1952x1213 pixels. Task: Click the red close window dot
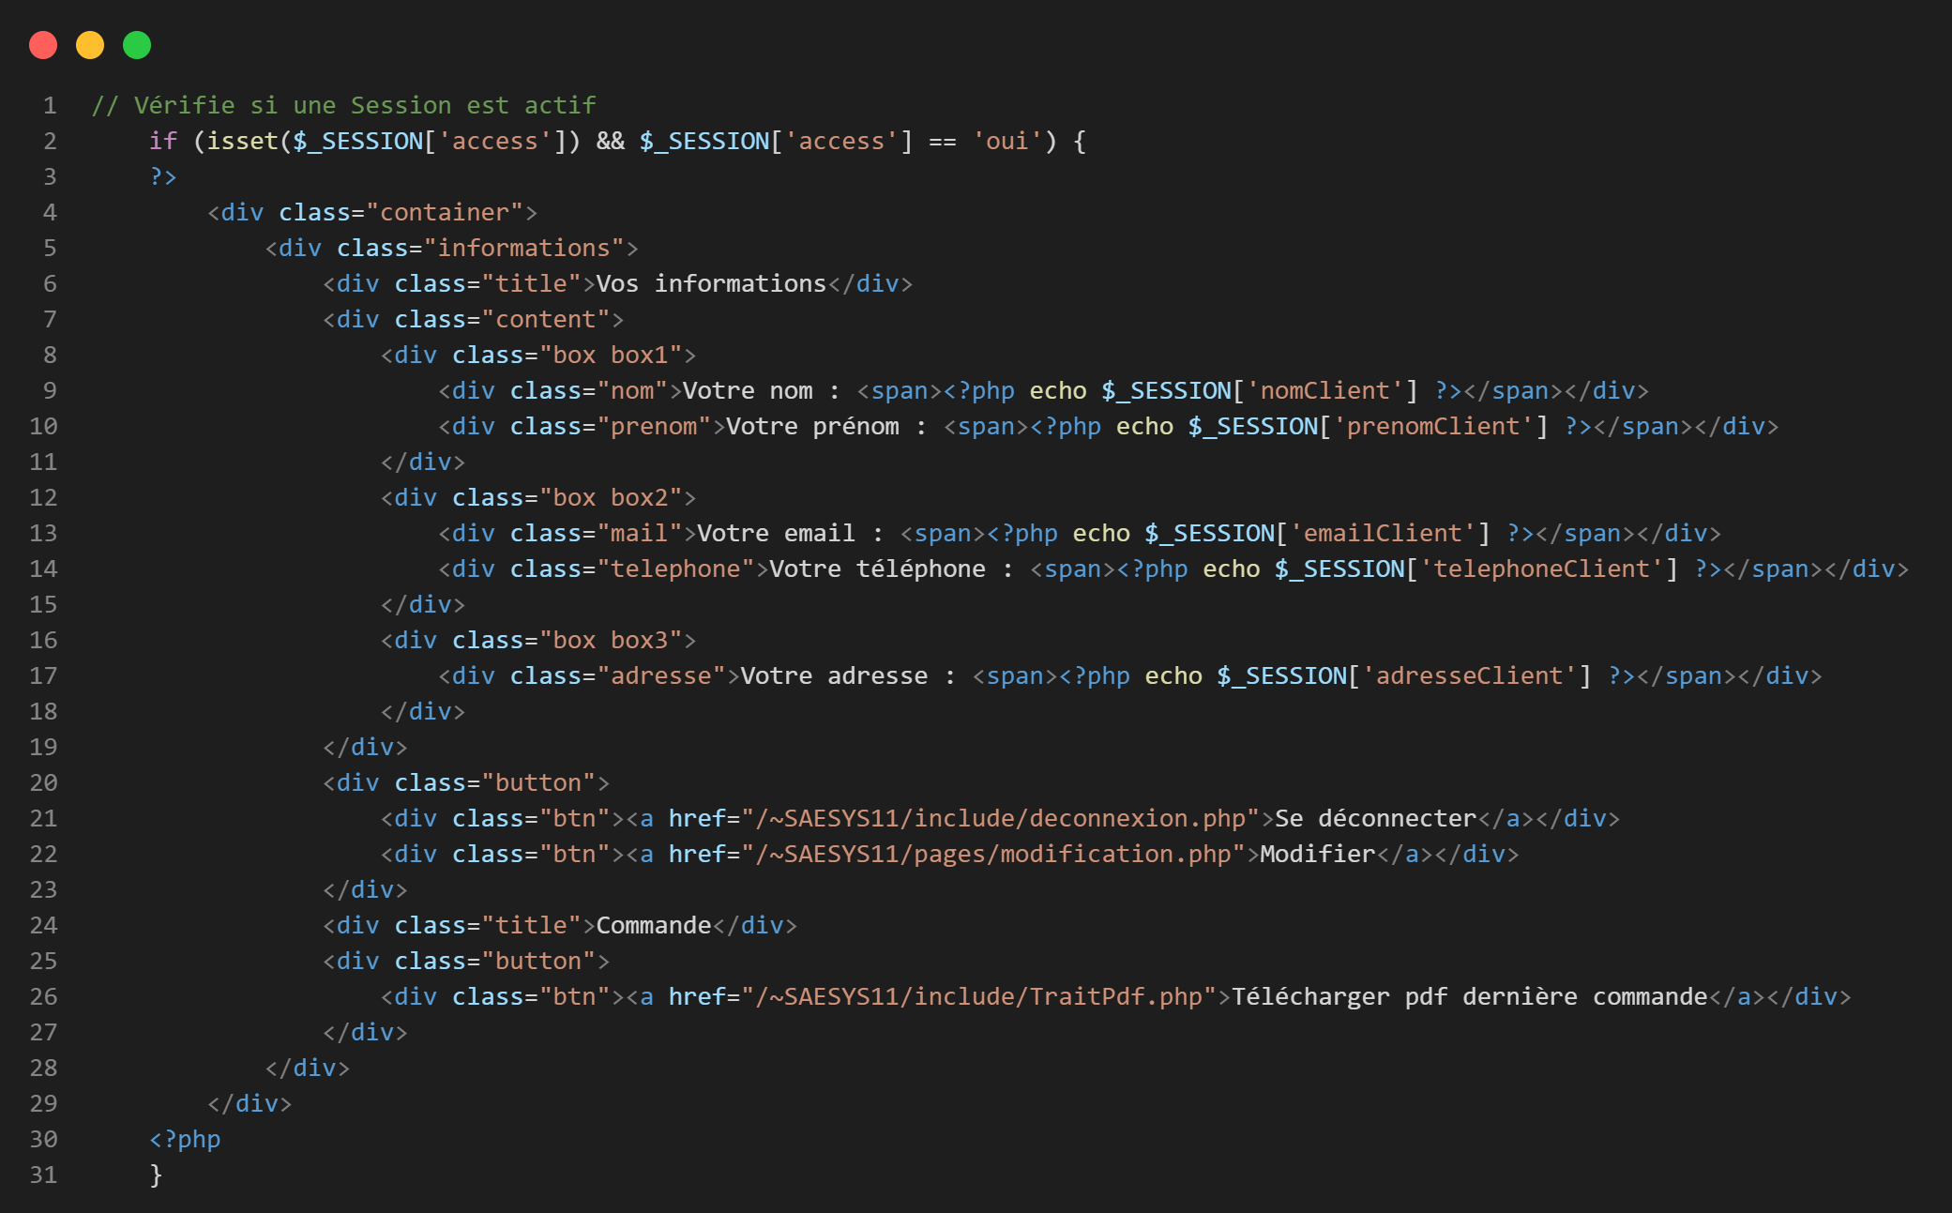point(43,45)
